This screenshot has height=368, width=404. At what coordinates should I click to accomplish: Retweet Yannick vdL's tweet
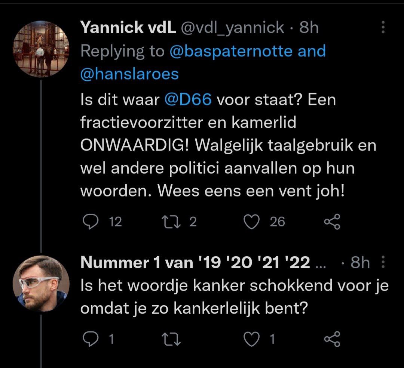pos(171,222)
